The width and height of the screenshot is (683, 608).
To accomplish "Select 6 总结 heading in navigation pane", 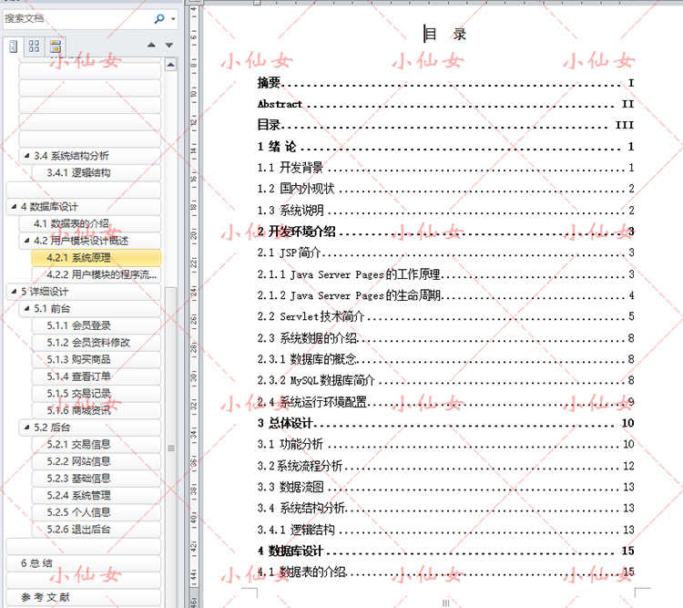I will click(x=83, y=563).
